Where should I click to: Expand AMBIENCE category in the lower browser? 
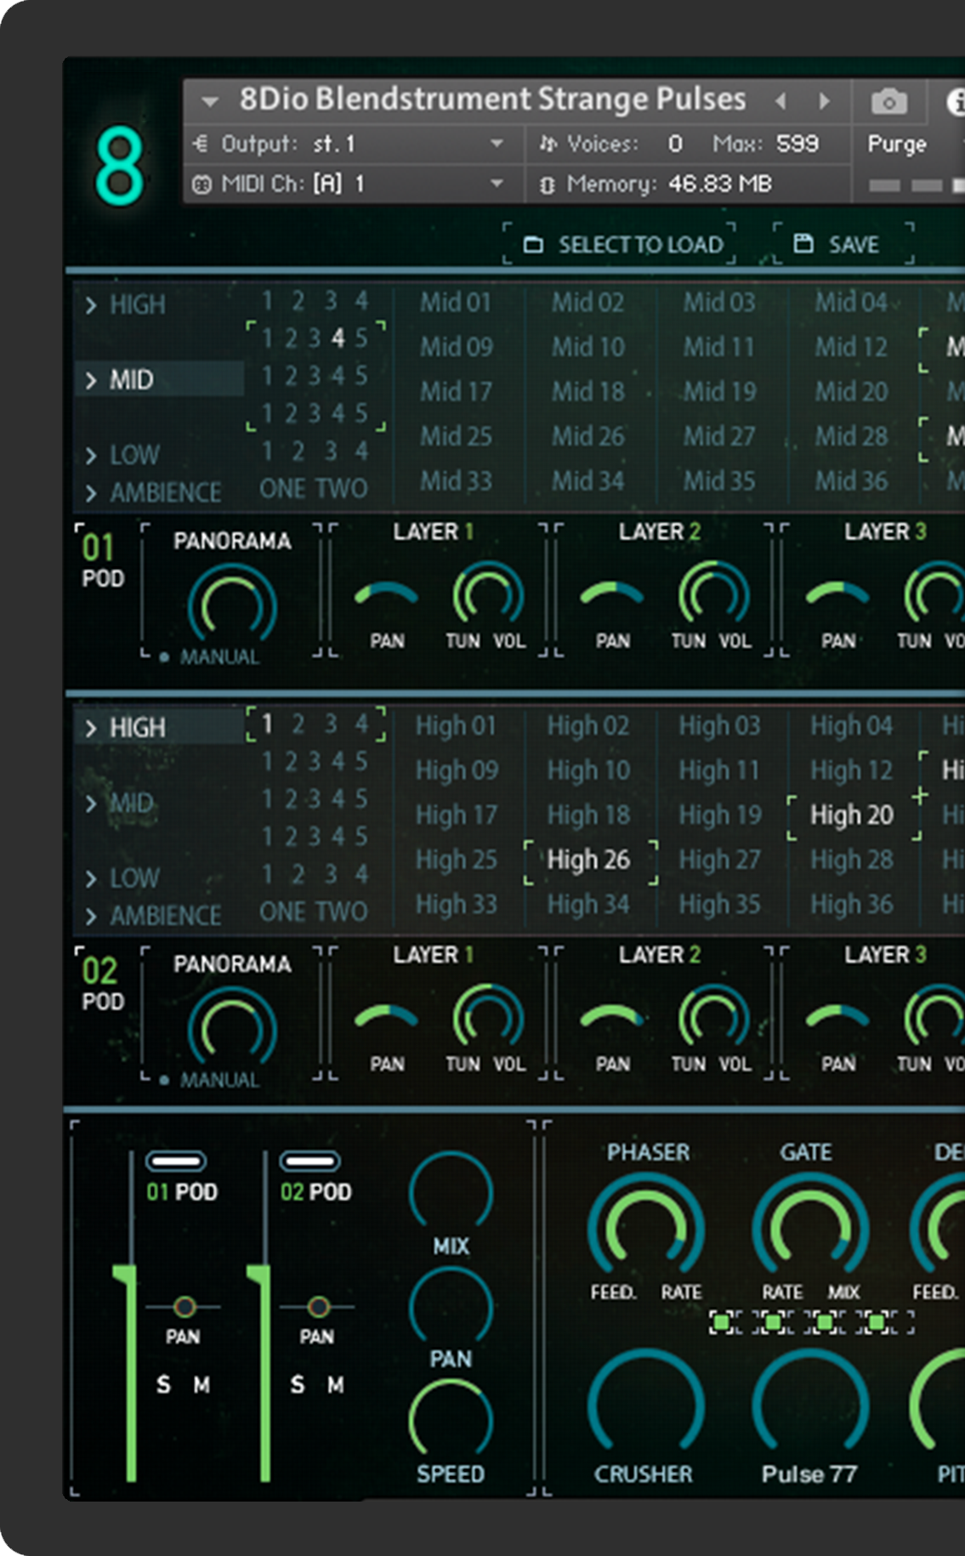(153, 916)
